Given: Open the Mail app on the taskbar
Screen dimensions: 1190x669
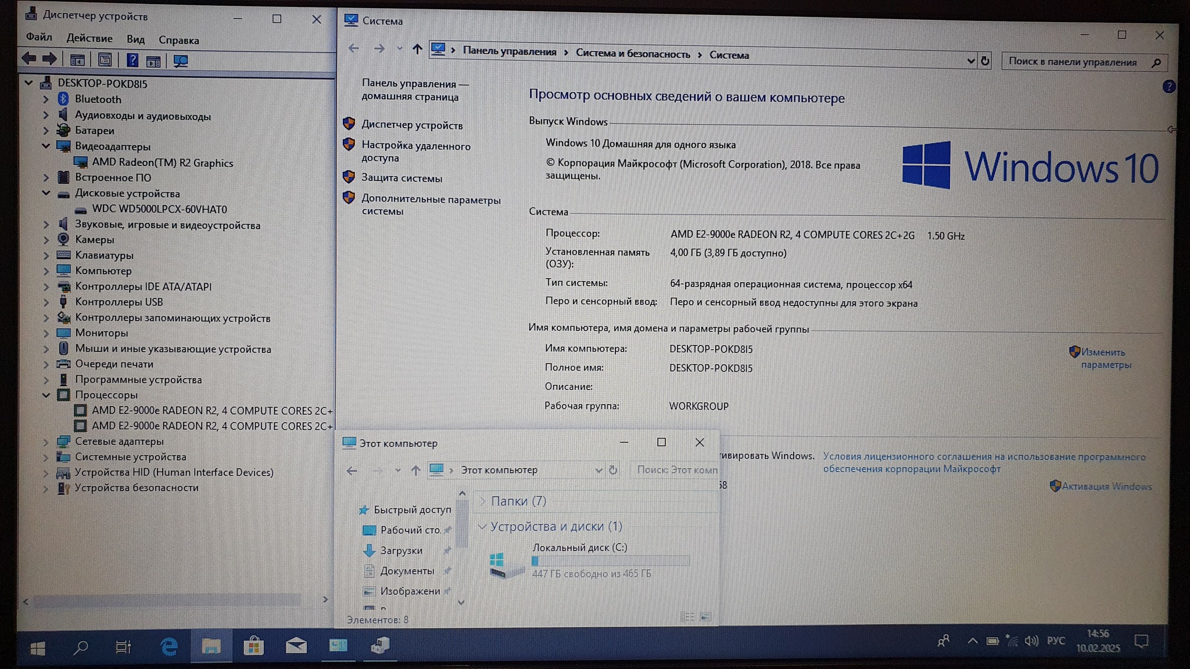Looking at the screenshot, I should [296, 645].
